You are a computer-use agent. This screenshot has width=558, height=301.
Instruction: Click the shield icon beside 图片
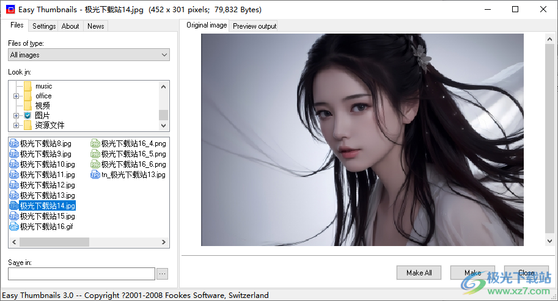[28, 115]
